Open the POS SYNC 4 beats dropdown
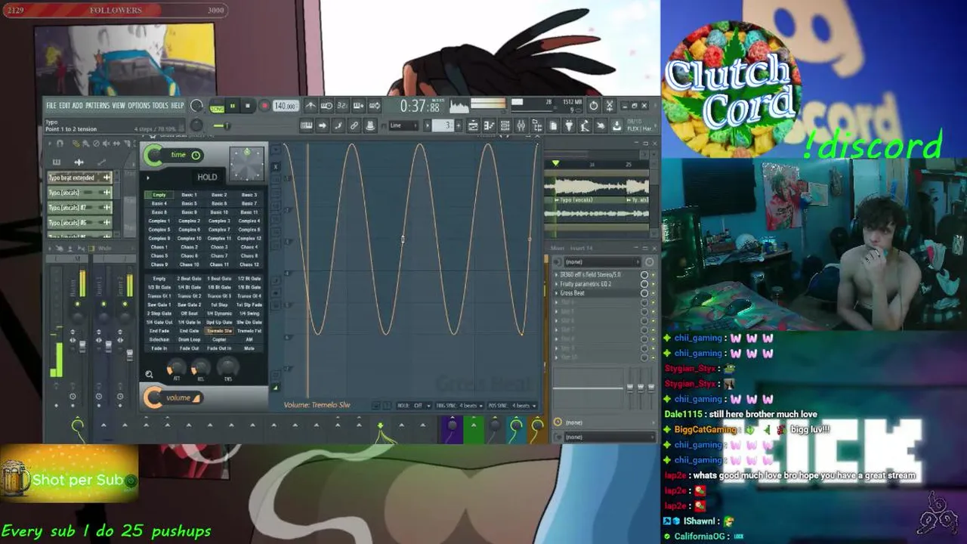Screen dimensions: 967x544 tap(511, 406)
